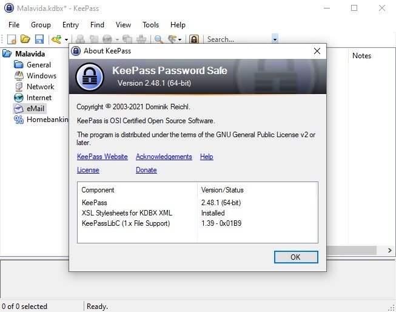Image resolution: width=396 pixels, height=312 pixels.
Task: Click the Network group icon
Action: point(19,87)
